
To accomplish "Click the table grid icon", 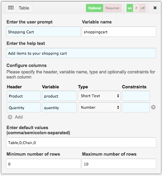I will tap(11, 8).
